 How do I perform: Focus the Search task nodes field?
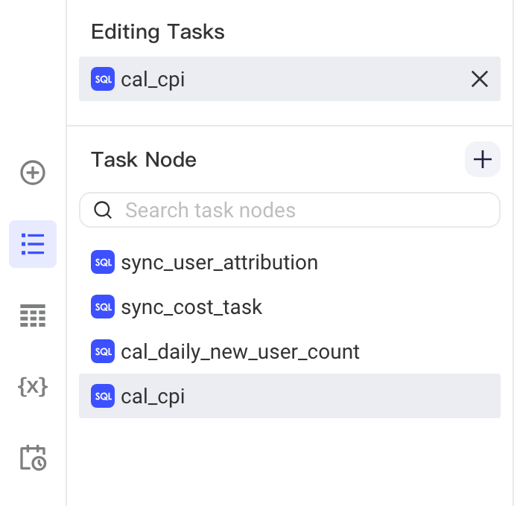click(x=290, y=210)
